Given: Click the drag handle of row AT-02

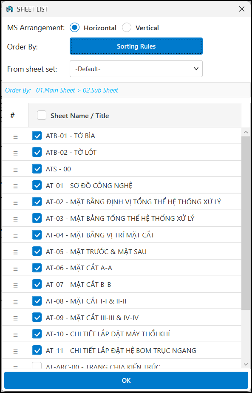Looking at the screenshot, I should [x=15, y=202].
